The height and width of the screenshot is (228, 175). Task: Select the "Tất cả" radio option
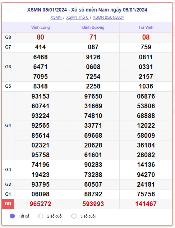click(x=12, y=216)
